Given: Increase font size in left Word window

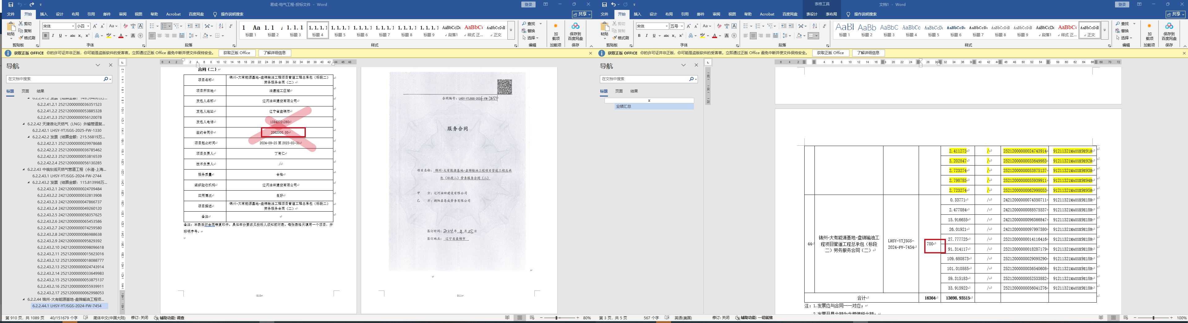Looking at the screenshot, I should pos(95,26).
